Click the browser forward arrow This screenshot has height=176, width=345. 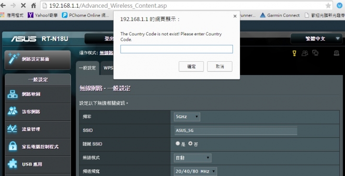tap(13, 5)
